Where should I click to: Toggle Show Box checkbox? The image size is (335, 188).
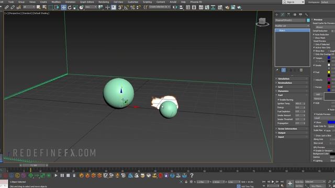pos(314,51)
